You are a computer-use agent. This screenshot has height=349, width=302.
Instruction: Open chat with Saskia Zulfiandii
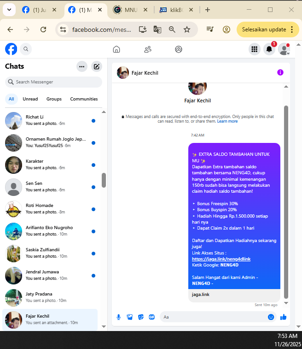click(51, 253)
